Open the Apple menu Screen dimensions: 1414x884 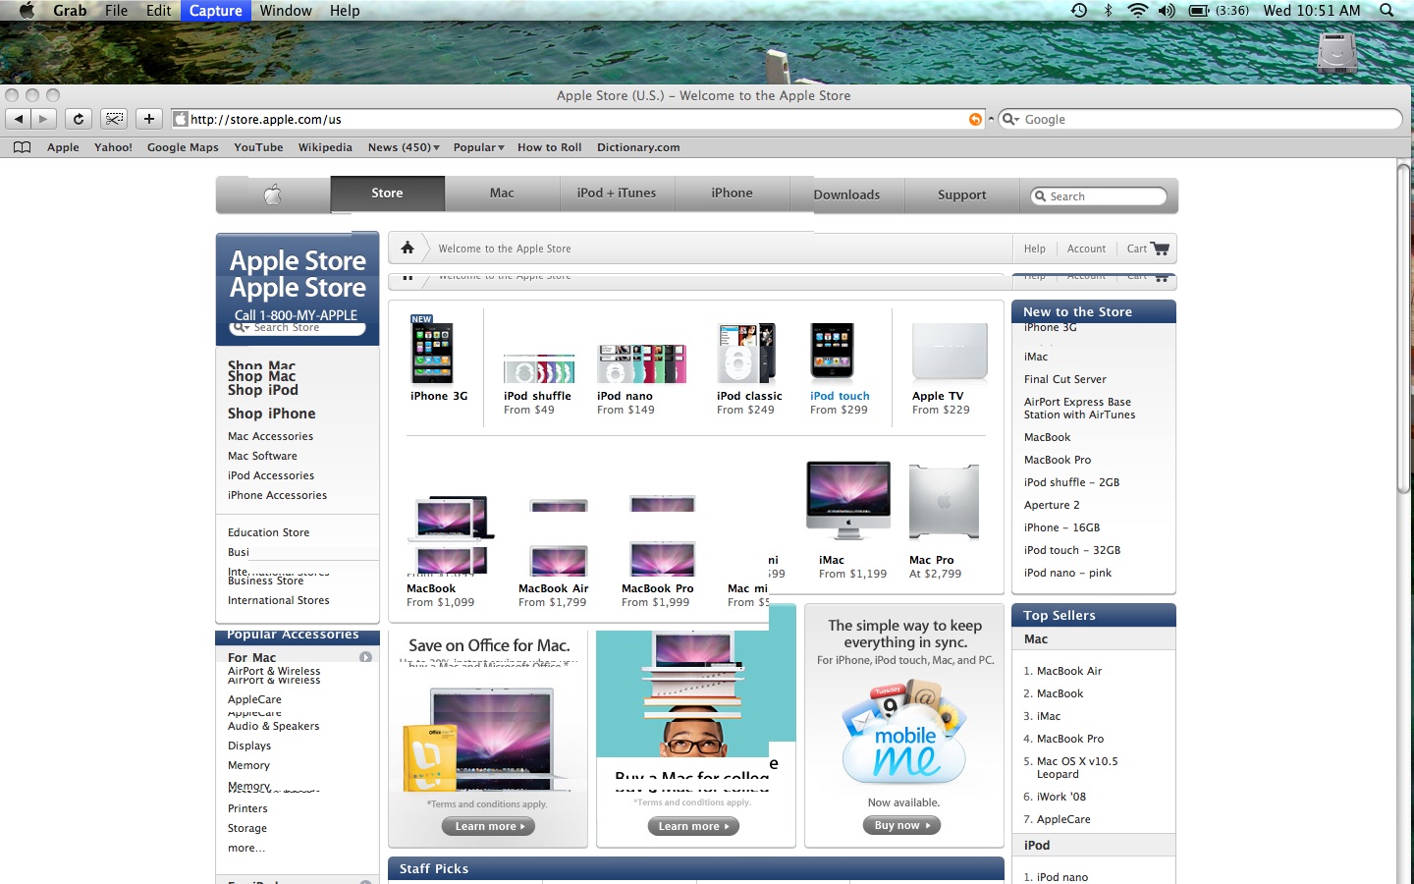27,10
